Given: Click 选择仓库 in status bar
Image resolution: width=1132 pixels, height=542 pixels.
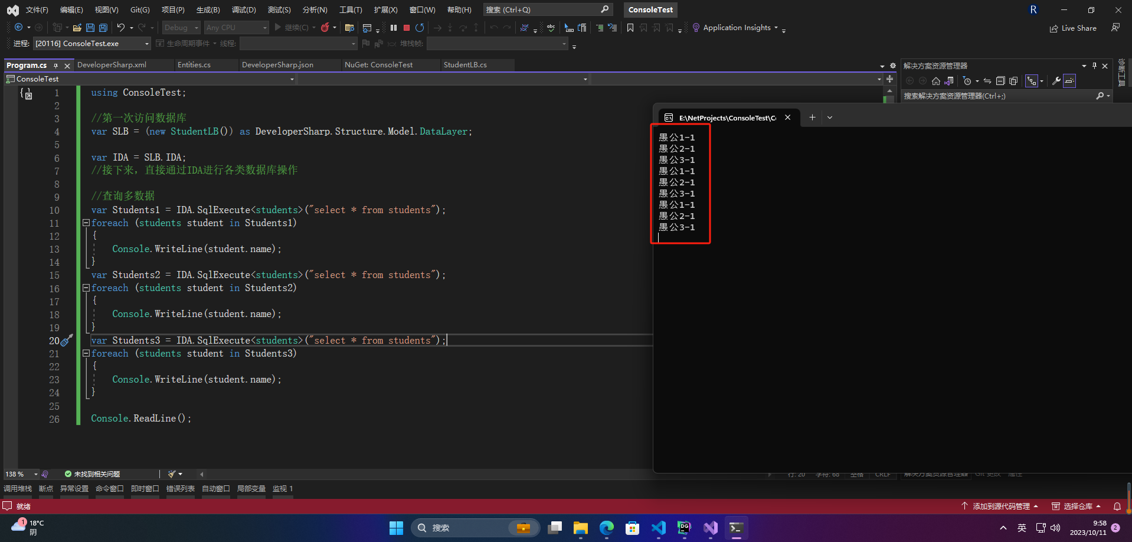Looking at the screenshot, I should (x=1077, y=507).
